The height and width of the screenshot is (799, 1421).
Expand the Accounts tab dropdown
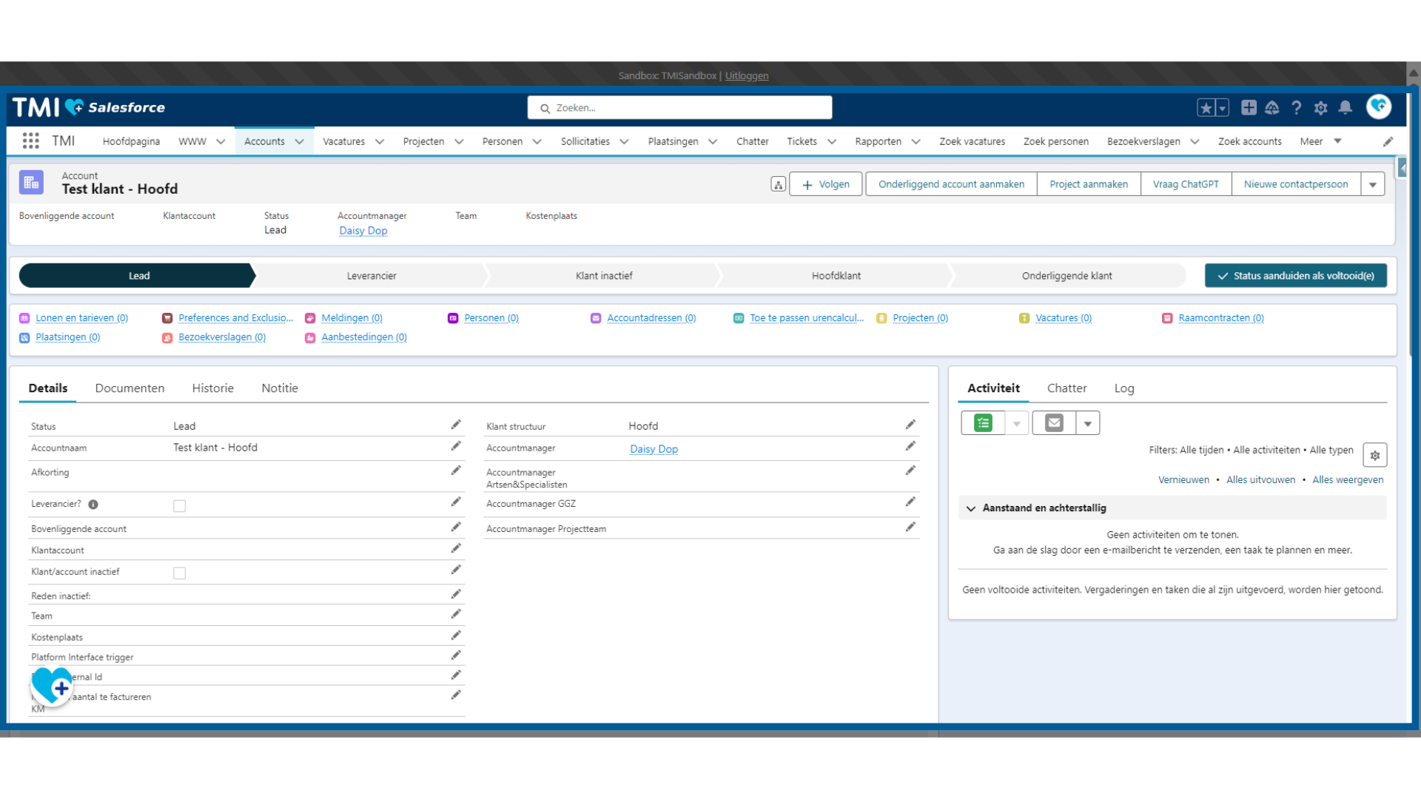pyautogui.click(x=299, y=142)
